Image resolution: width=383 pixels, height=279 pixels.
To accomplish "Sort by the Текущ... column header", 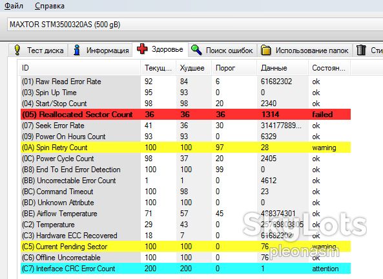I will coord(158,68).
